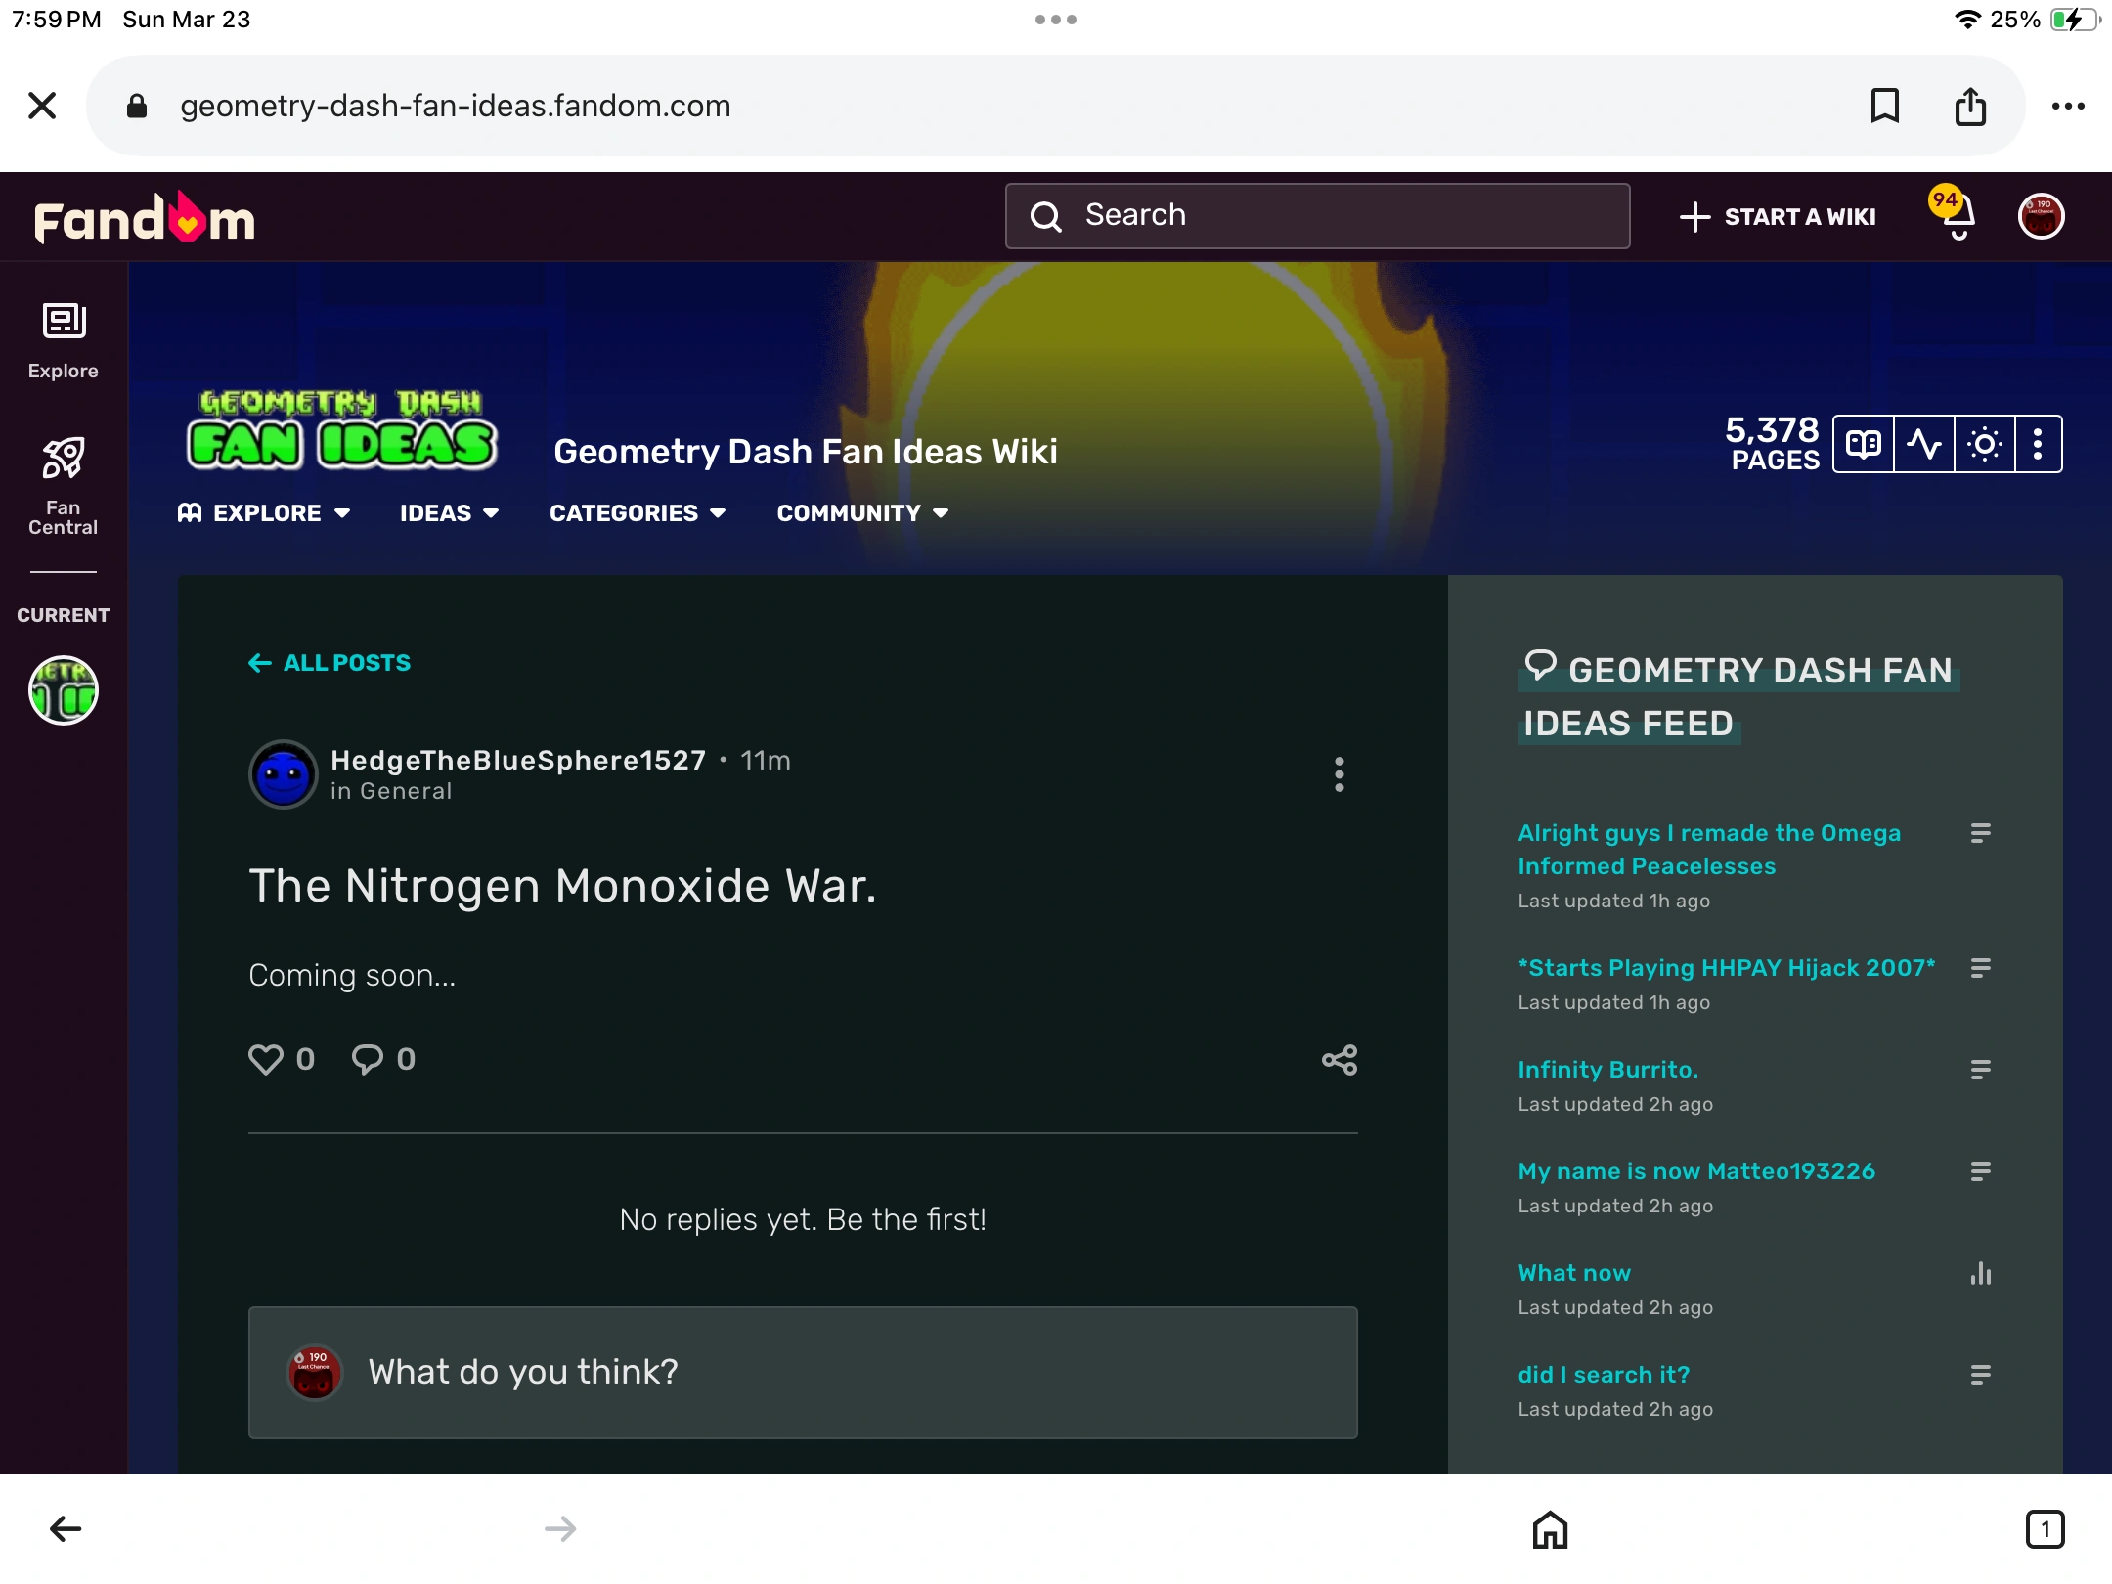This screenshot has width=2112, height=1584.
Task: Expand the EXPLORE dropdown menu
Action: 264,513
